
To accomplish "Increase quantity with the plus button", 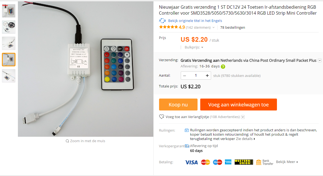I will click(207, 76).
